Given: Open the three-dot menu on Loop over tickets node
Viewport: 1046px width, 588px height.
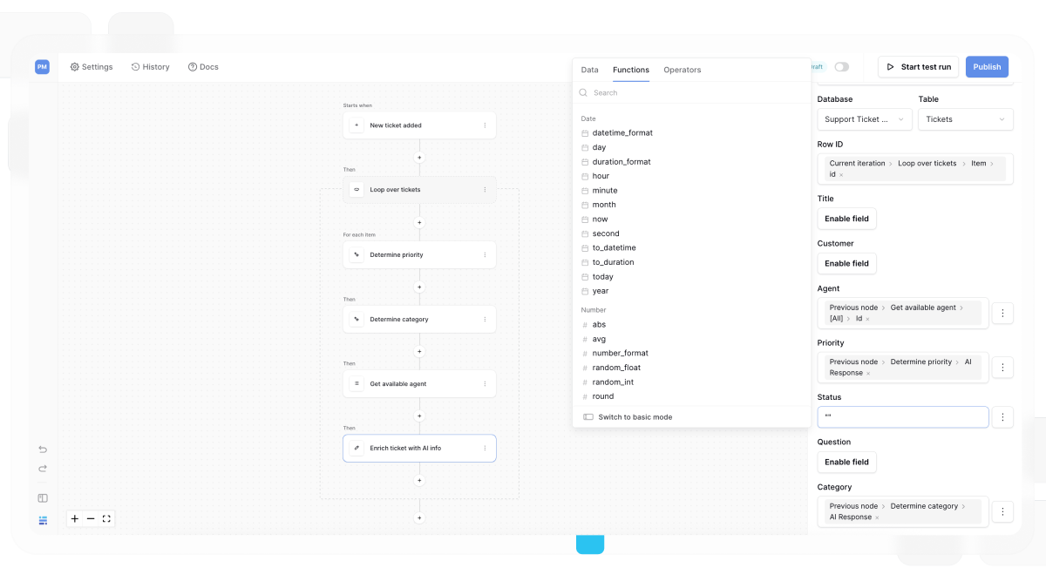Looking at the screenshot, I should [486, 190].
